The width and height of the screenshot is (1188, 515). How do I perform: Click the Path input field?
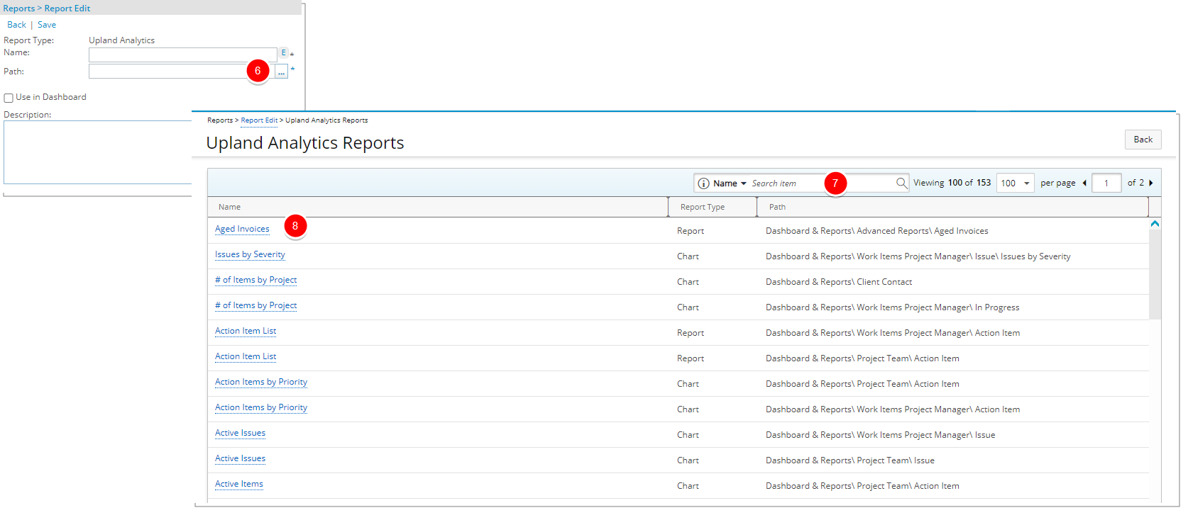click(x=181, y=72)
